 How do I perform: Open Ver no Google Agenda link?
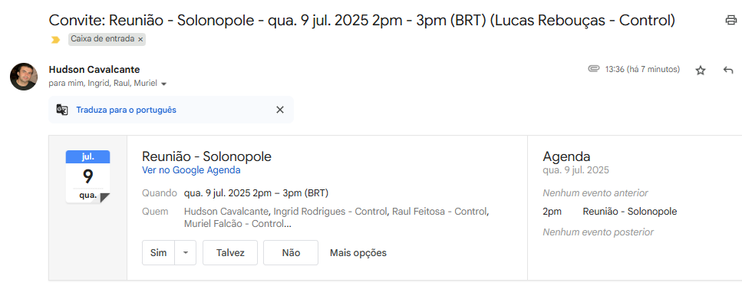pyautogui.click(x=191, y=170)
